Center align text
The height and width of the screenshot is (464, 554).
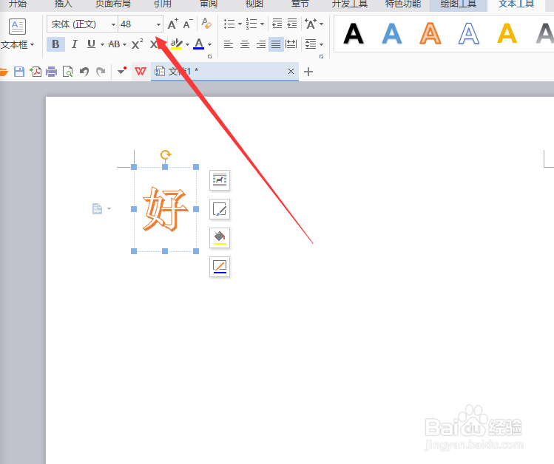coord(245,44)
